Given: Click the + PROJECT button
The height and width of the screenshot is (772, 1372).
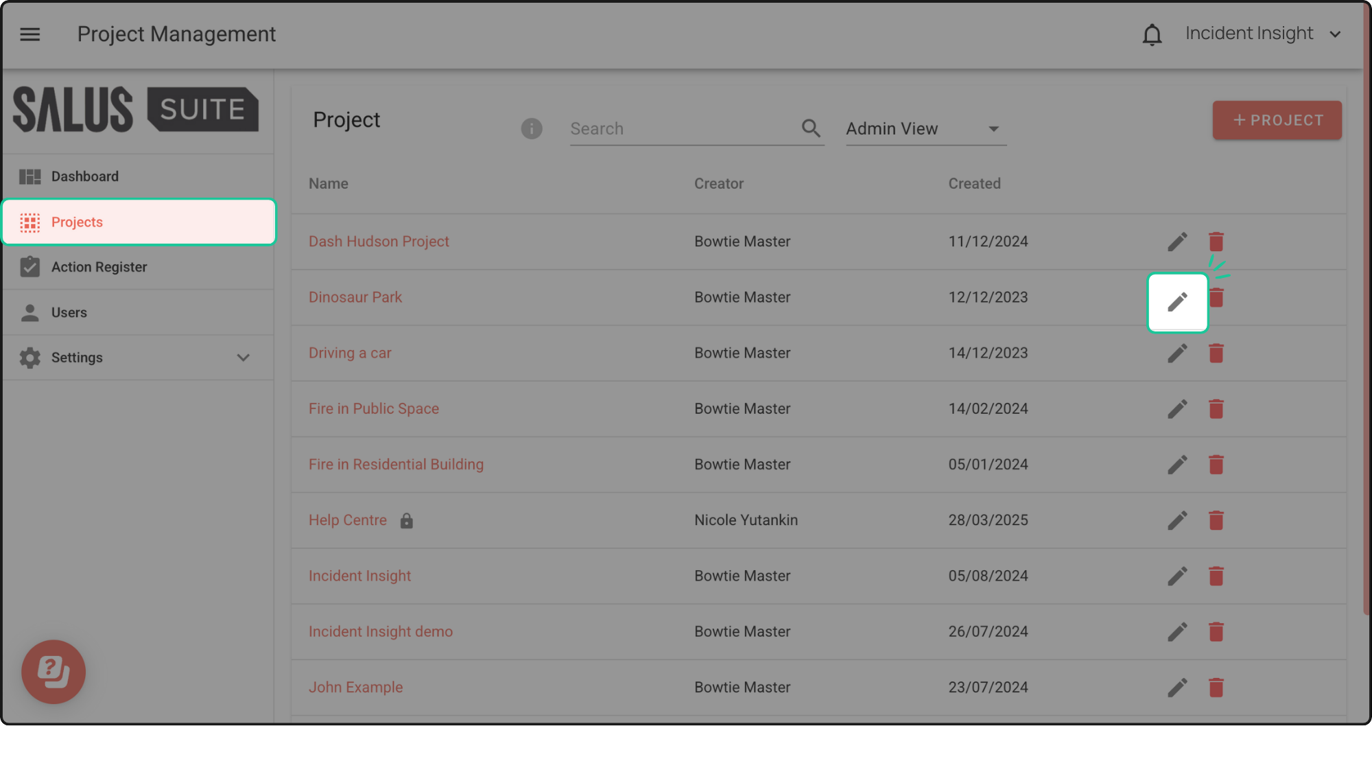Looking at the screenshot, I should (x=1277, y=120).
